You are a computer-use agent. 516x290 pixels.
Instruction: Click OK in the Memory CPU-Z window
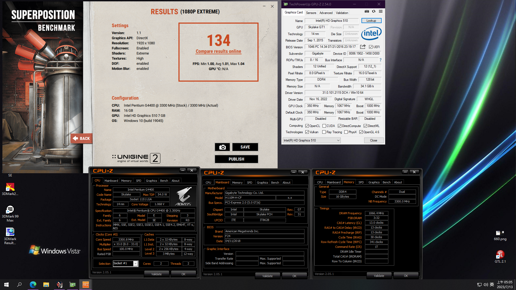click(x=406, y=276)
